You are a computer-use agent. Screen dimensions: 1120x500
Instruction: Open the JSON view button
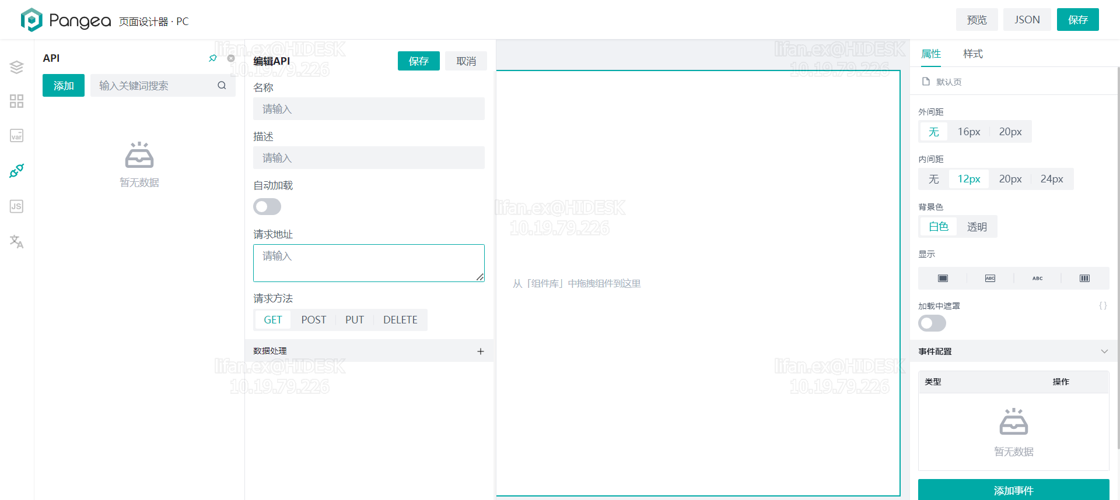(1027, 20)
